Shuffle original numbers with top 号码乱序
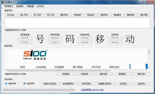Screen dimensions: 155x94 [91, 15]
